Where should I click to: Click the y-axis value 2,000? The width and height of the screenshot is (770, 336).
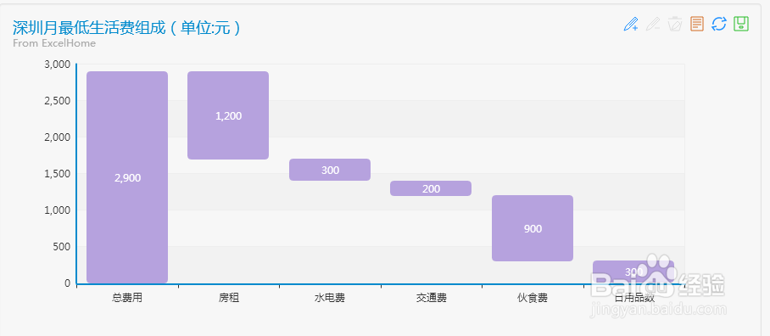coord(58,137)
